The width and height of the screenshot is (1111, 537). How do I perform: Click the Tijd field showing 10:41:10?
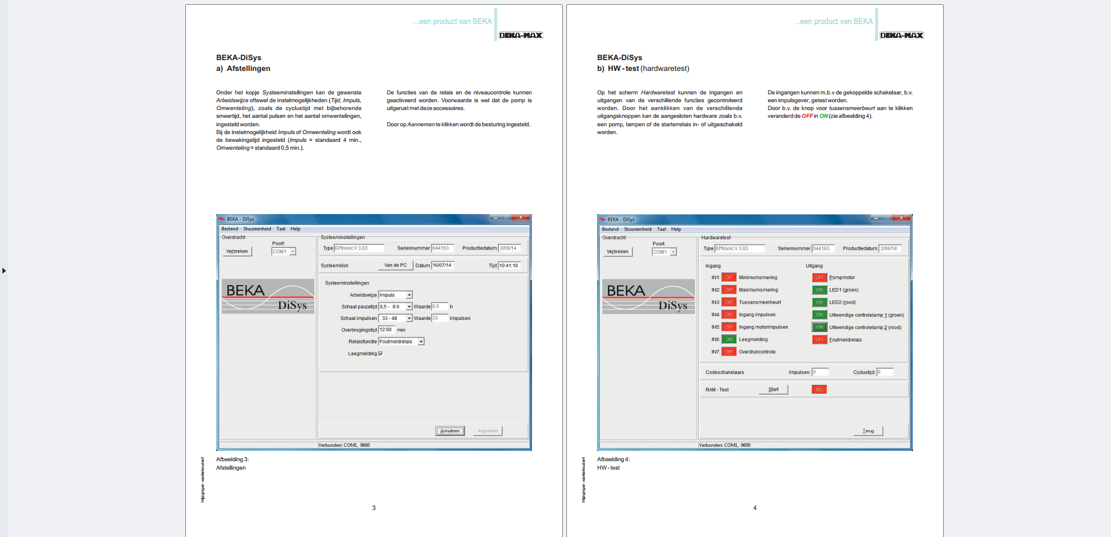(510, 265)
